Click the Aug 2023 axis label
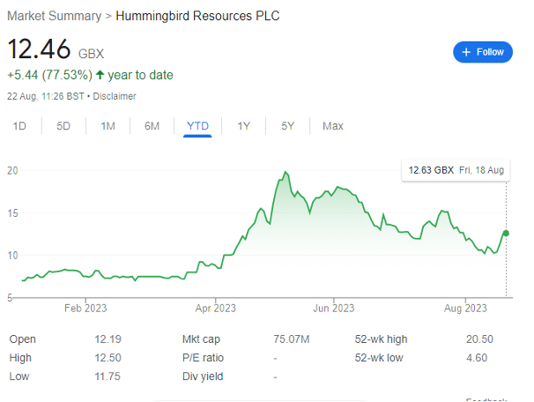534x402 pixels. pos(465,309)
